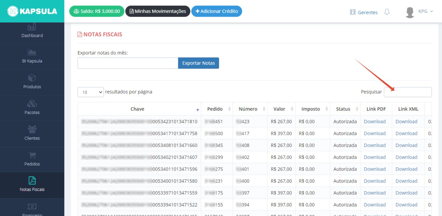Download XML for note 417
Image resolution: width=442 pixels, height=216 pixels.
click(x=406, y=133)
